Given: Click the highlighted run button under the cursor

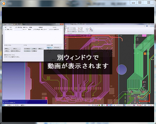Looking at the screenshot, I should (x=50, y=48).
